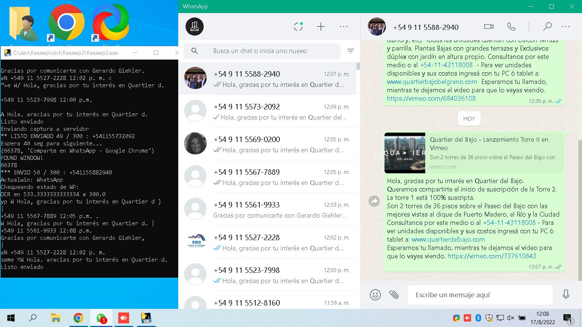
Task: Forward the Quartier del Bajo message
Action: [374, 201]
